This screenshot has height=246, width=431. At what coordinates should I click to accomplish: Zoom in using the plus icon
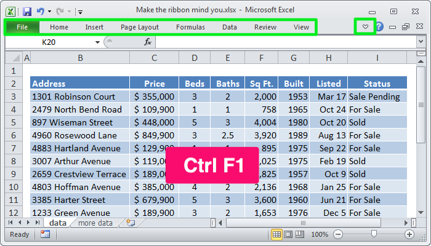[409, 234]
